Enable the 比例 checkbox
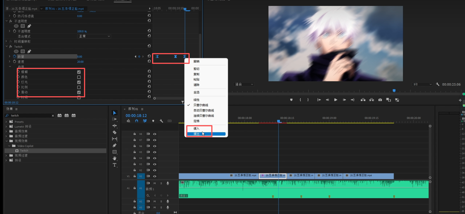The width and height of the screenshot is (465, 214). point(79,87)
